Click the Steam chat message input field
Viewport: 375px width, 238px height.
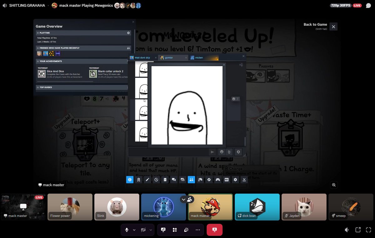pyautogui.click(x=169, y=152)
